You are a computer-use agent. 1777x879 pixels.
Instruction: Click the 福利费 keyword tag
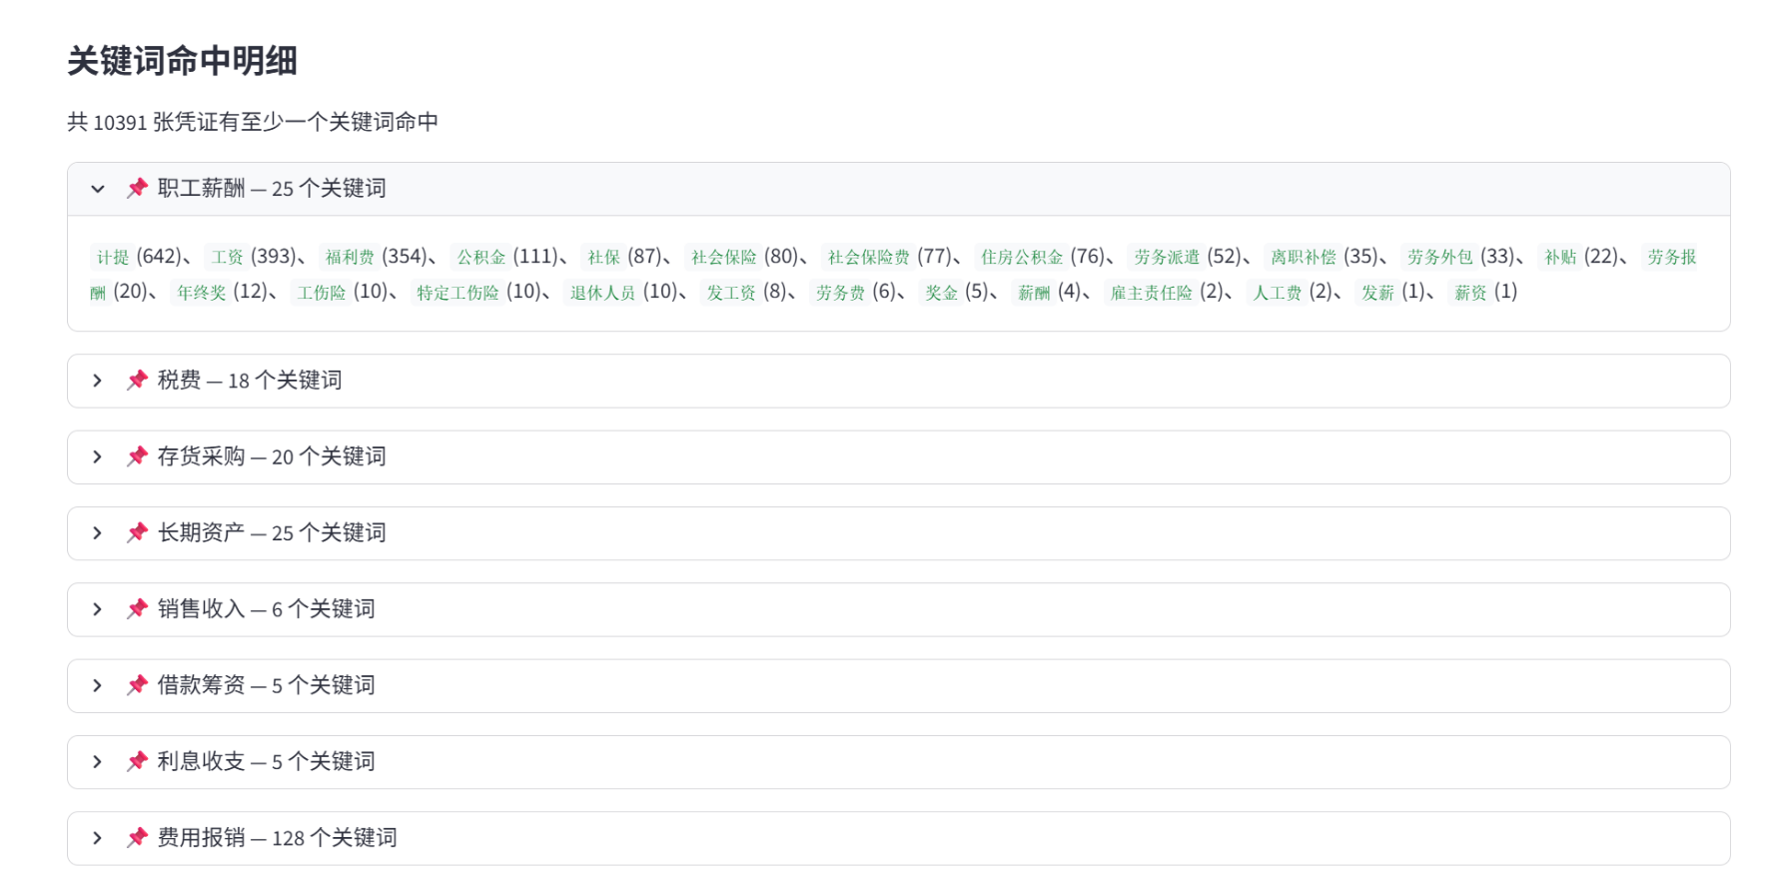[x=350, y=257]
